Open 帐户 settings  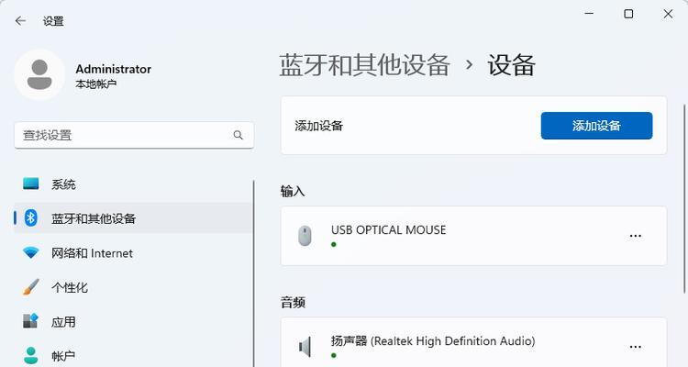click(133, 356)
